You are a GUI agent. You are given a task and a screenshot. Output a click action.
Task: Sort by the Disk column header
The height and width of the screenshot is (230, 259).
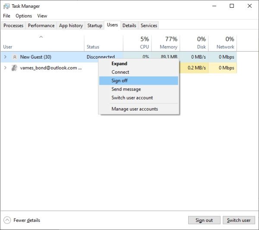tap(194, 43)
